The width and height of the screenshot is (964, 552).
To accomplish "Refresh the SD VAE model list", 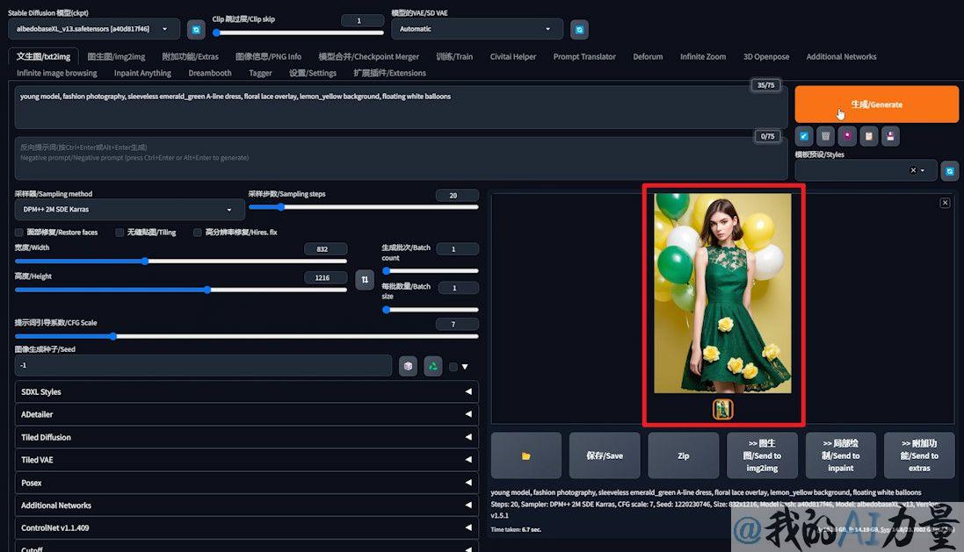I will [579, 30].
